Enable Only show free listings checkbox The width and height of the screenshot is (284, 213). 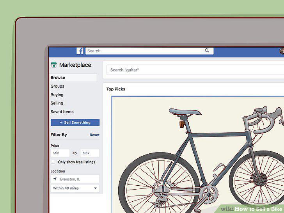[53, 162]
